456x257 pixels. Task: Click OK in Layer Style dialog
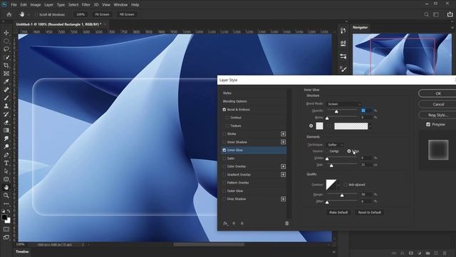[437, 94]
